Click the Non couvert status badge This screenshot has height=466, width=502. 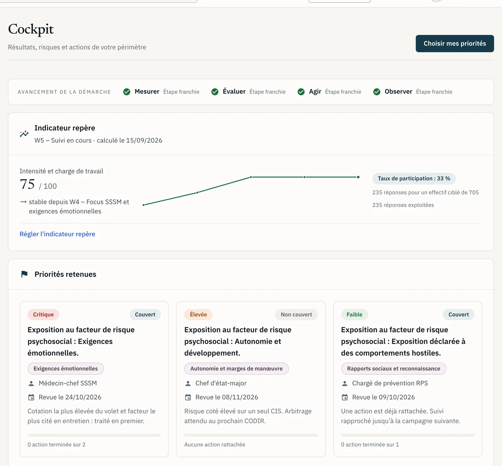(296, 314)
